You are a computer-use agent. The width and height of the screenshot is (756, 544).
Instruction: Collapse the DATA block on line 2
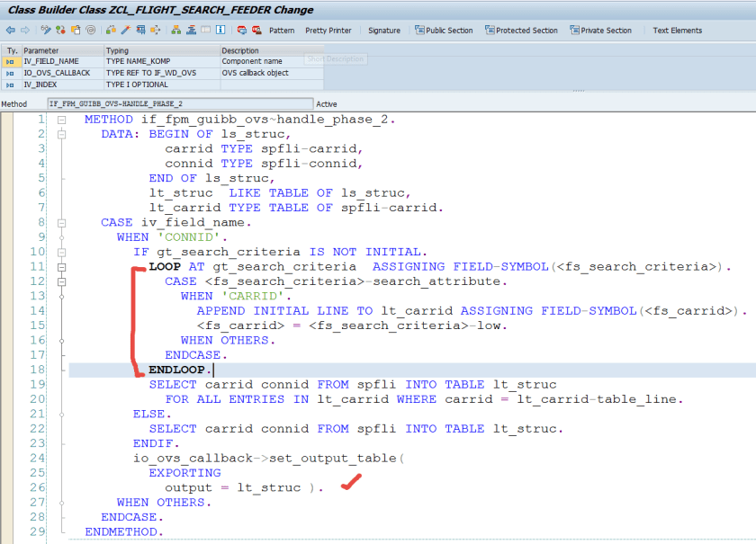tap(61, 135)
